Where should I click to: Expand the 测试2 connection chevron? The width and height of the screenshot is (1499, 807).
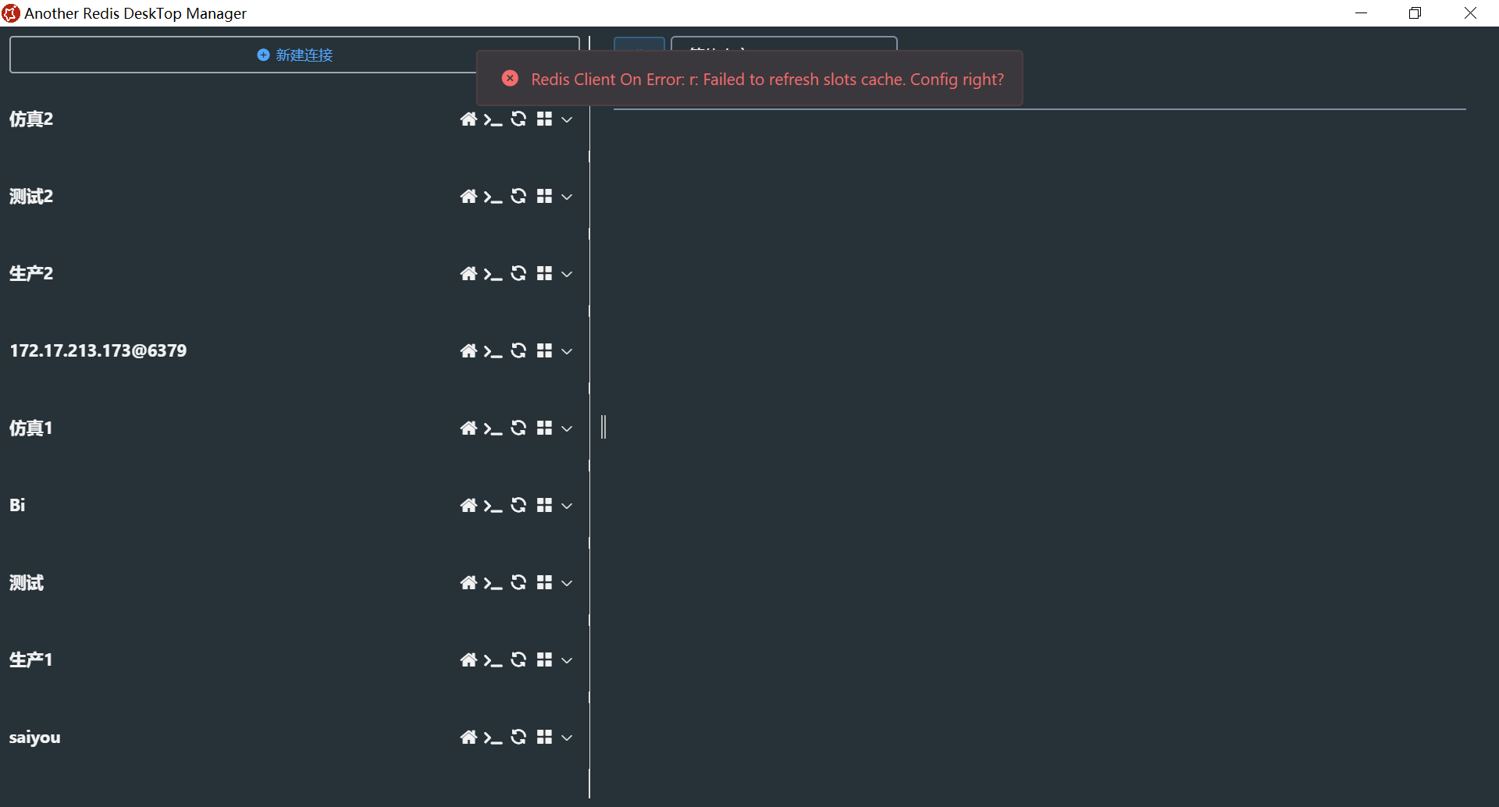(567, 197)
